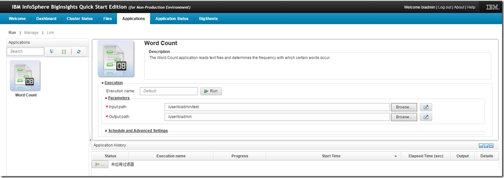Sort by Execution name column header
This screenshot has width=504, height=178.
pos(171,156)
